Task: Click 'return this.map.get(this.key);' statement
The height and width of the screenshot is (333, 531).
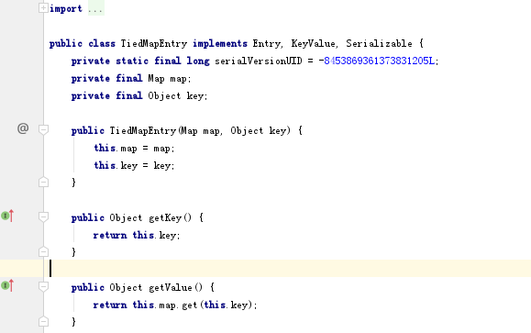Action: point(175,305)
